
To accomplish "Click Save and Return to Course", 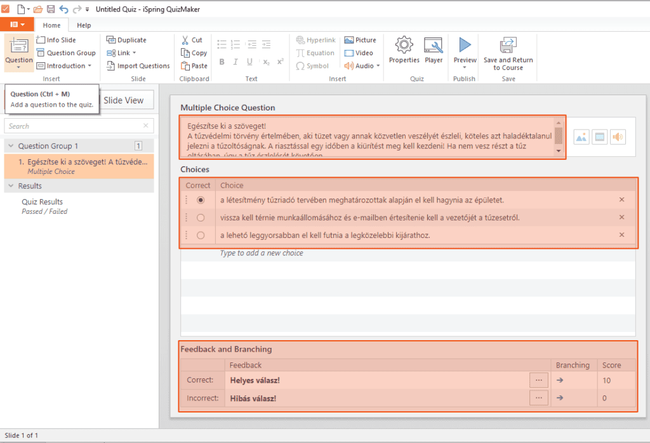I will point(508,53).
